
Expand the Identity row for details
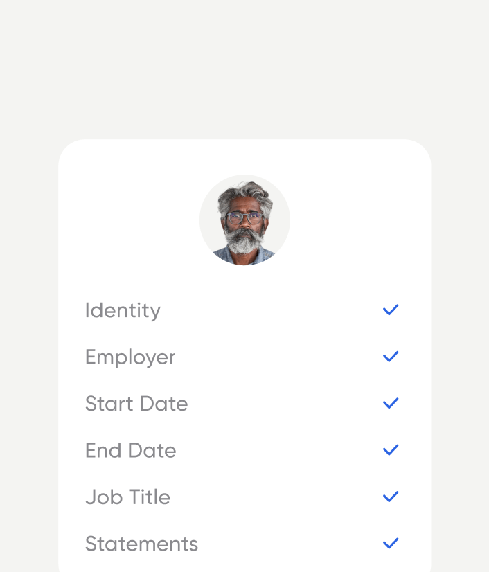coord(242,310)
